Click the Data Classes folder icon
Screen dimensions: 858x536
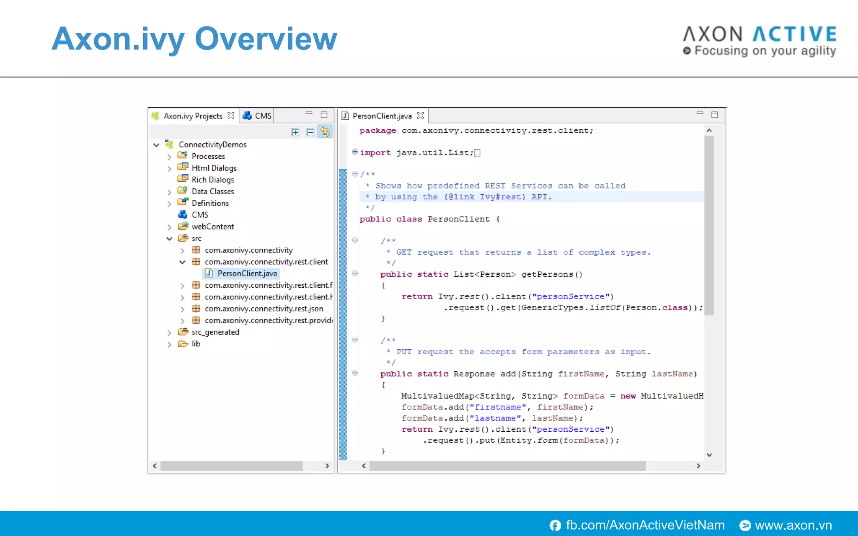coord(183,191)
